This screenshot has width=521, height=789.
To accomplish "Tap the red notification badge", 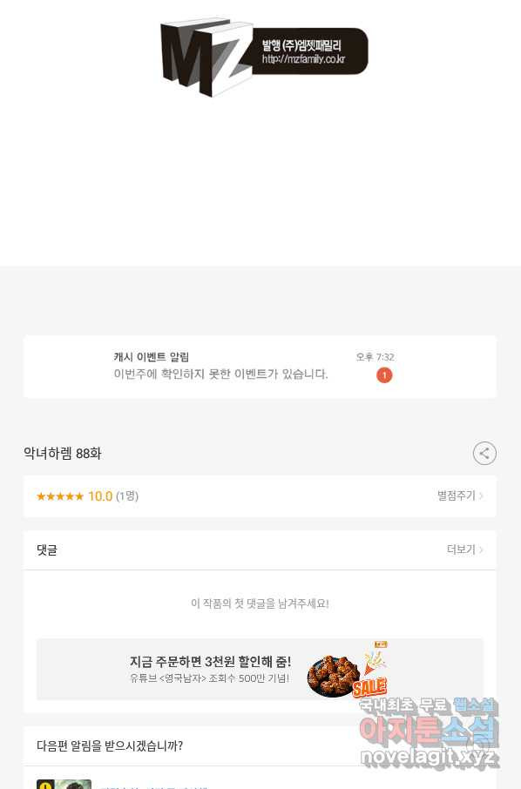I will tap(384, 374).
